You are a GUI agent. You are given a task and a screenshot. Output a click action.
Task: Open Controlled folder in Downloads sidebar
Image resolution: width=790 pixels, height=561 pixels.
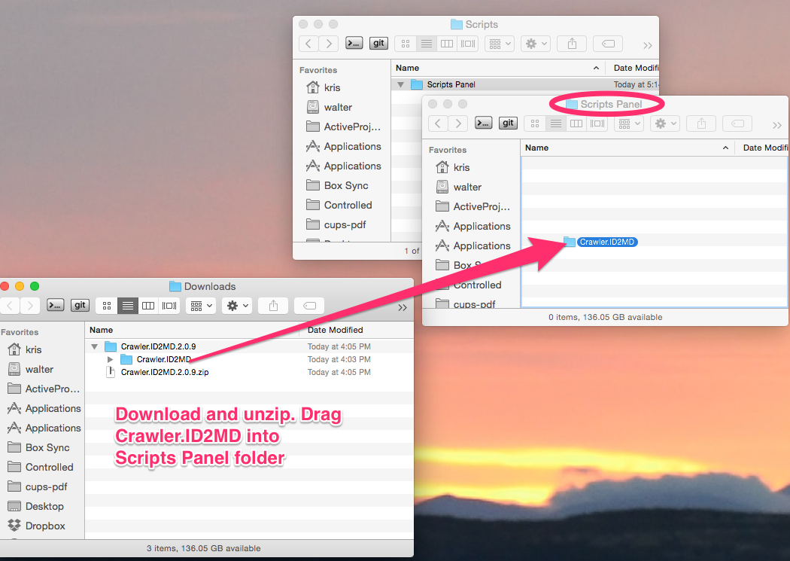[x=49, y=467]
